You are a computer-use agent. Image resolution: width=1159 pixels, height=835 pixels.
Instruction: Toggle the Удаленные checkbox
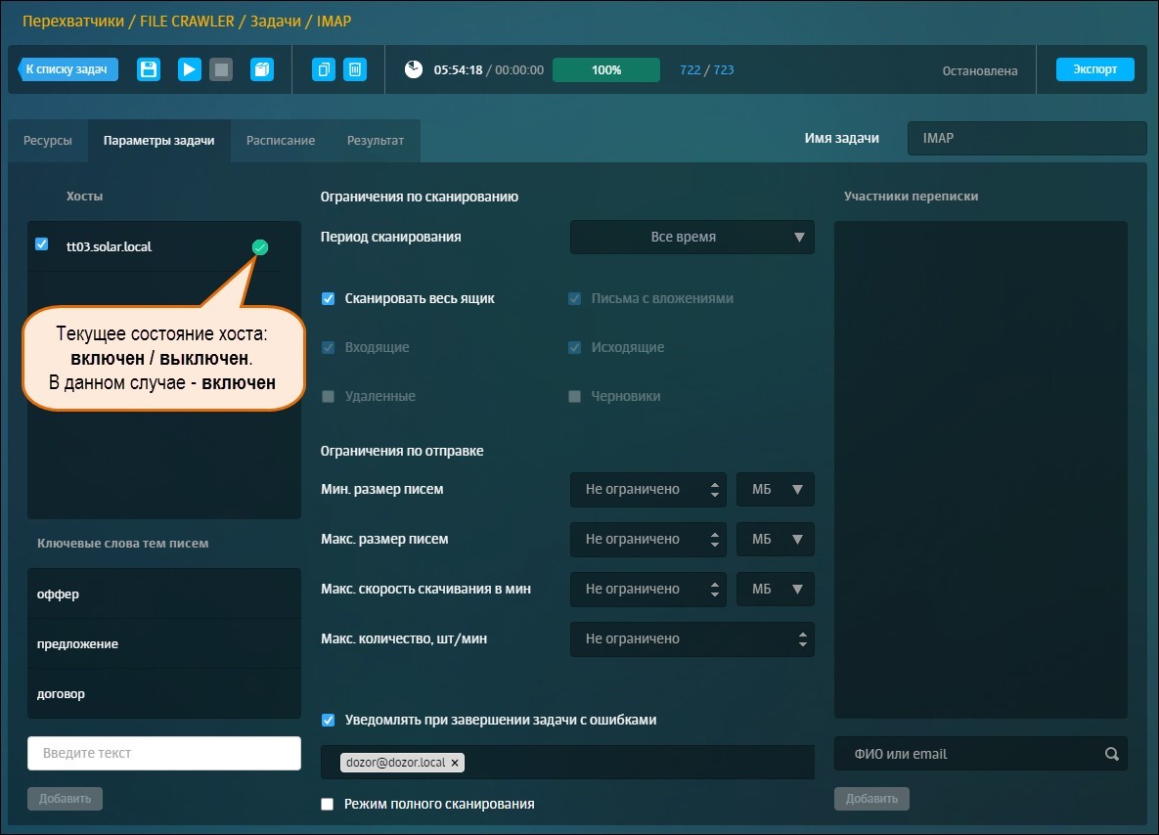point(329,396)
